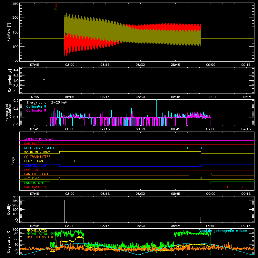
Task: Click 08:30 time label under Pointing panel
Action: click(140, 65)
